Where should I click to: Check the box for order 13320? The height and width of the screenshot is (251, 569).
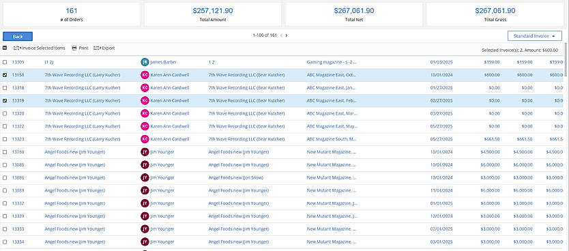tap(5, 113)
